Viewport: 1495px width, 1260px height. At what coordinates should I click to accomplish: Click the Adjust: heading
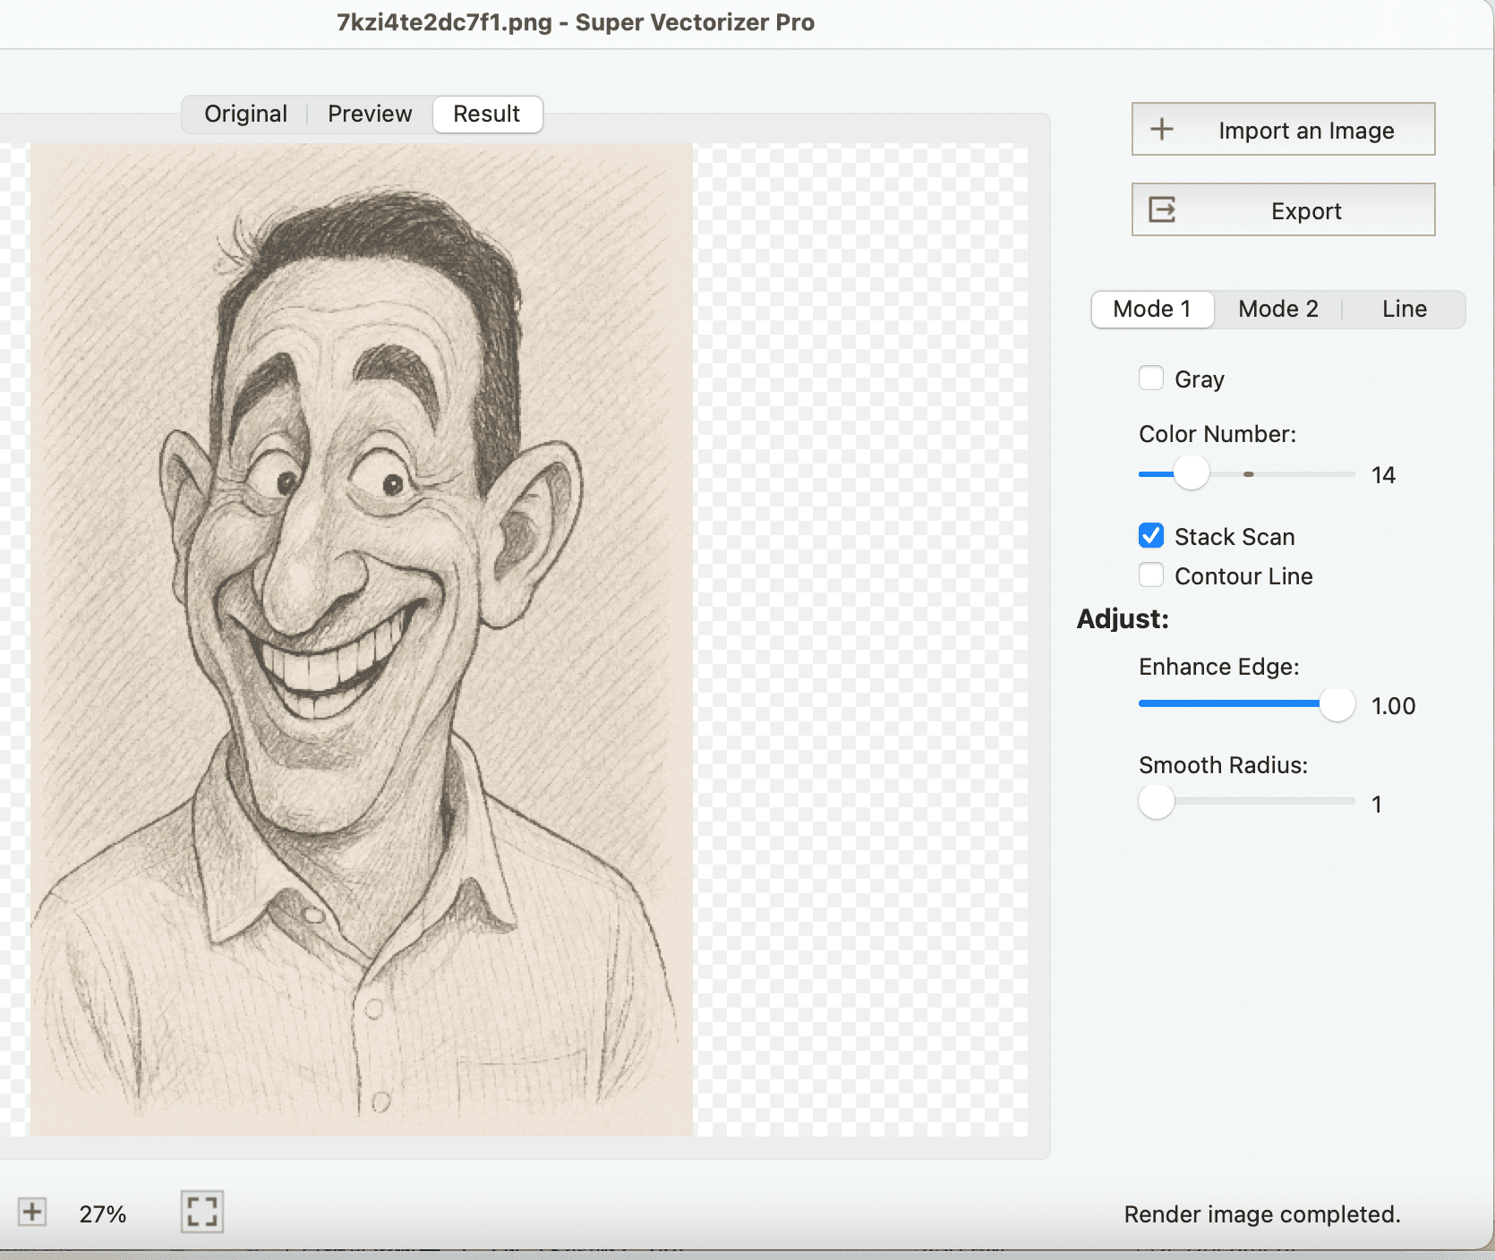[x=1123, y=618]
